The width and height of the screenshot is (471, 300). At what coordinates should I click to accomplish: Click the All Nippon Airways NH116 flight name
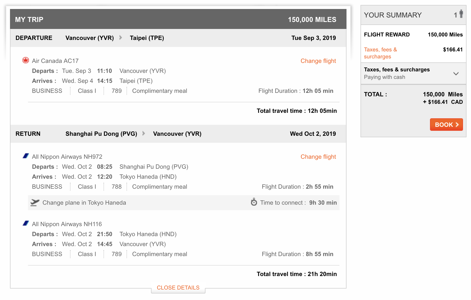[x=67, y=224]
